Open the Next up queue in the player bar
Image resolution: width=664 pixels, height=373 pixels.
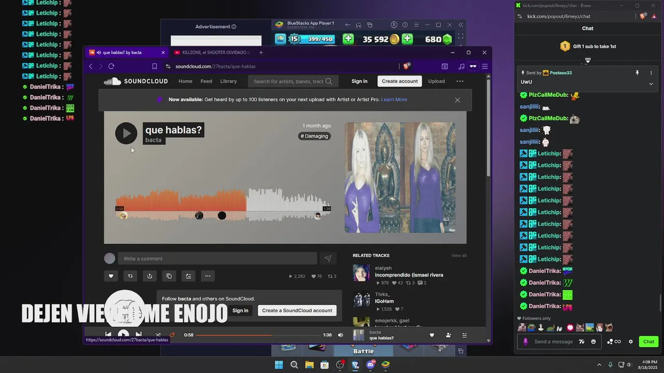(464, 335)
